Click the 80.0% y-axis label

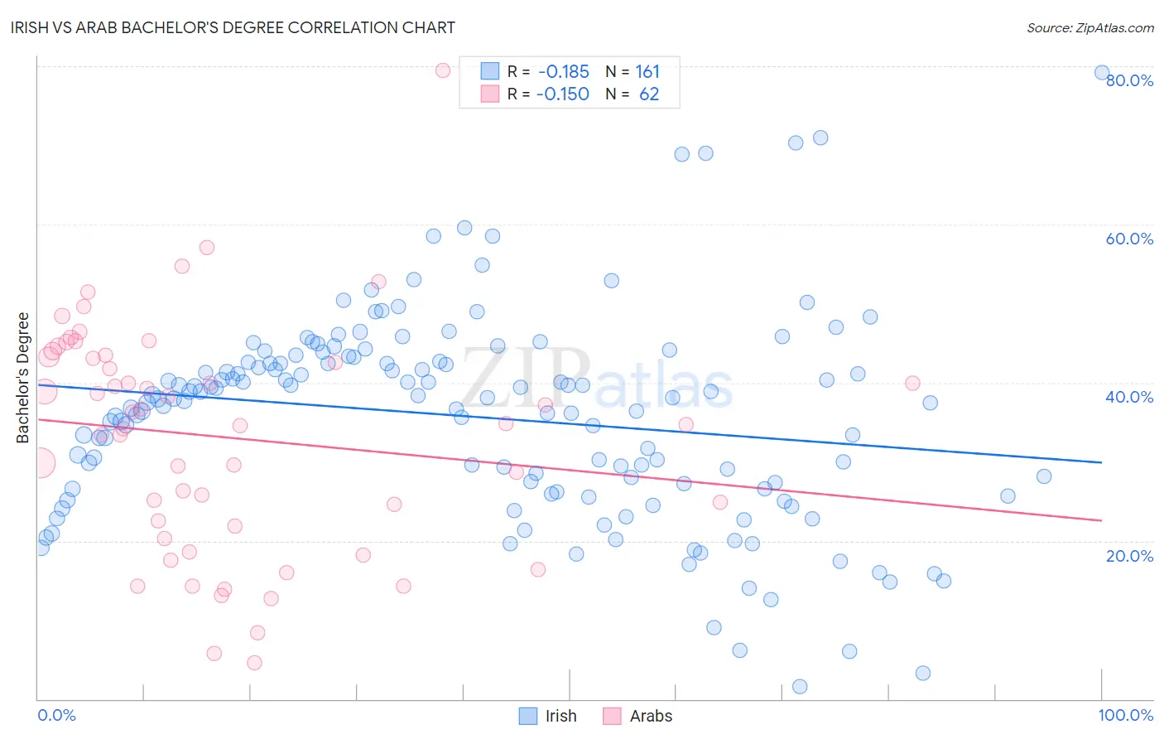click(x=1130, y=80)
